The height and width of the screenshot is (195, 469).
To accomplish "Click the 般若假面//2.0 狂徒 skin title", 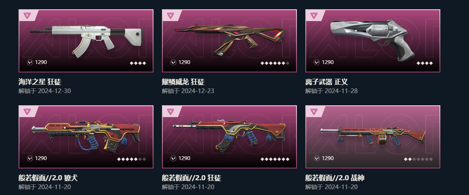I will coord(191,178).
